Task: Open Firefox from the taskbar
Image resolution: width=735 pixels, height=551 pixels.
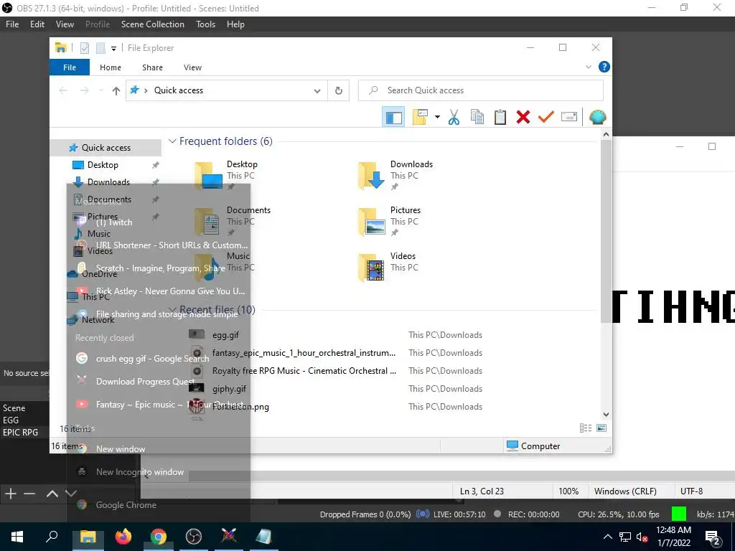Action: pyautogui.click(x=123, y=537)
